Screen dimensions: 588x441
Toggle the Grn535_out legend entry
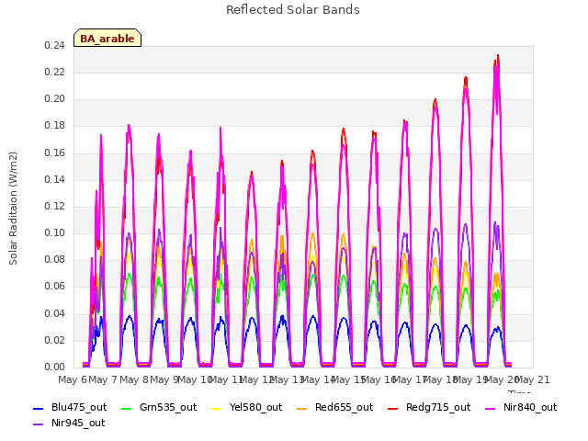click(x=159, y=407)
